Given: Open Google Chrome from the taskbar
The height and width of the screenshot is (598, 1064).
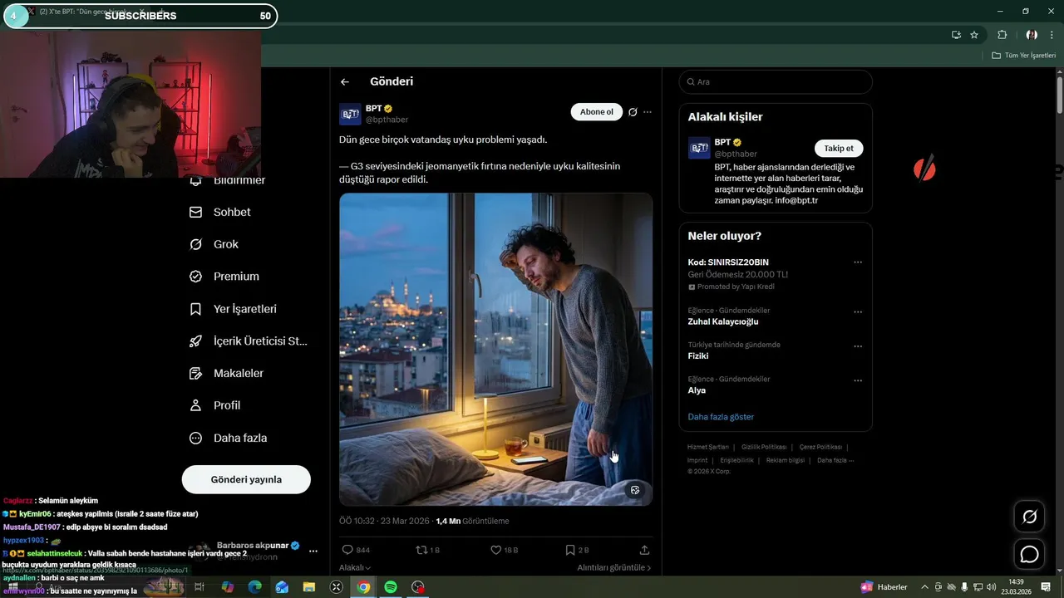Looking at the screenshot, I should tap(363, 587).
